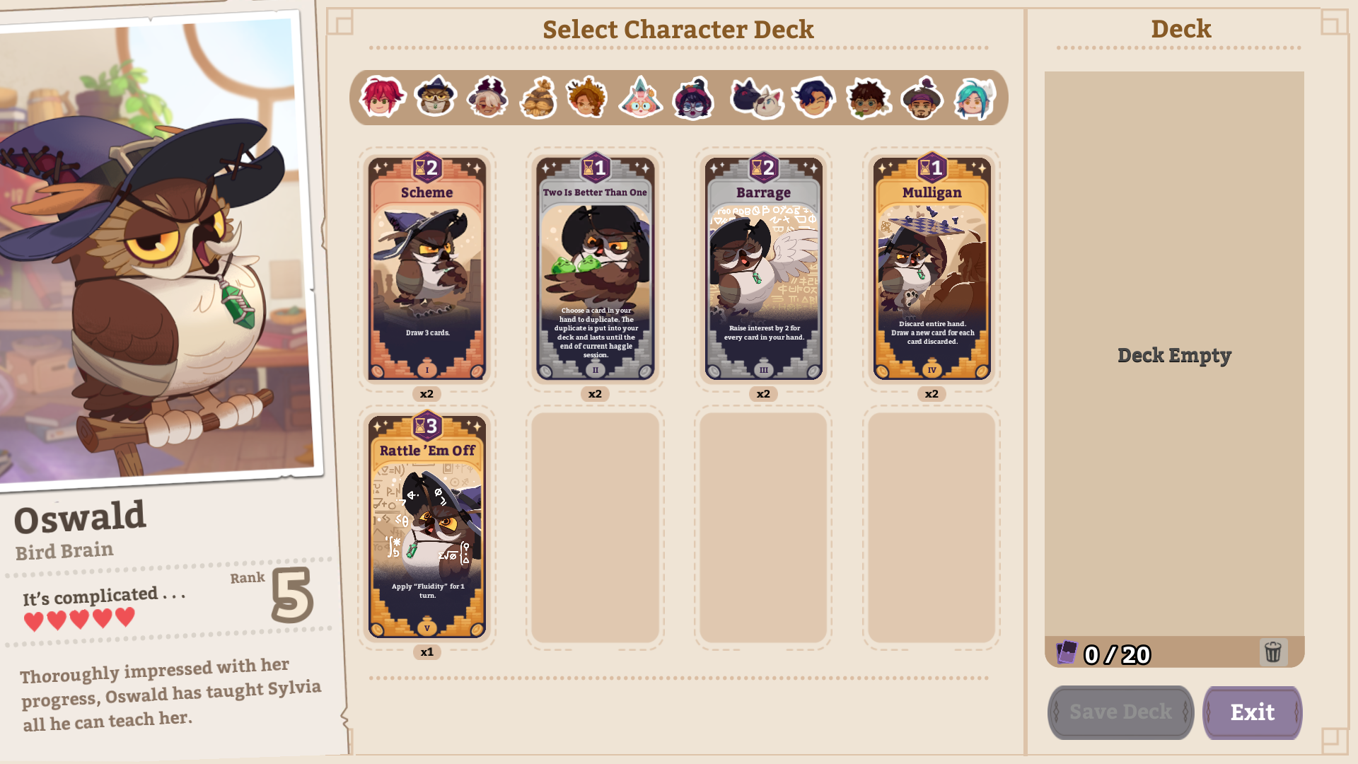The image size is (1358, 764).
Task: Select the blue-haired winking character portrait
Action: [813, 97]
